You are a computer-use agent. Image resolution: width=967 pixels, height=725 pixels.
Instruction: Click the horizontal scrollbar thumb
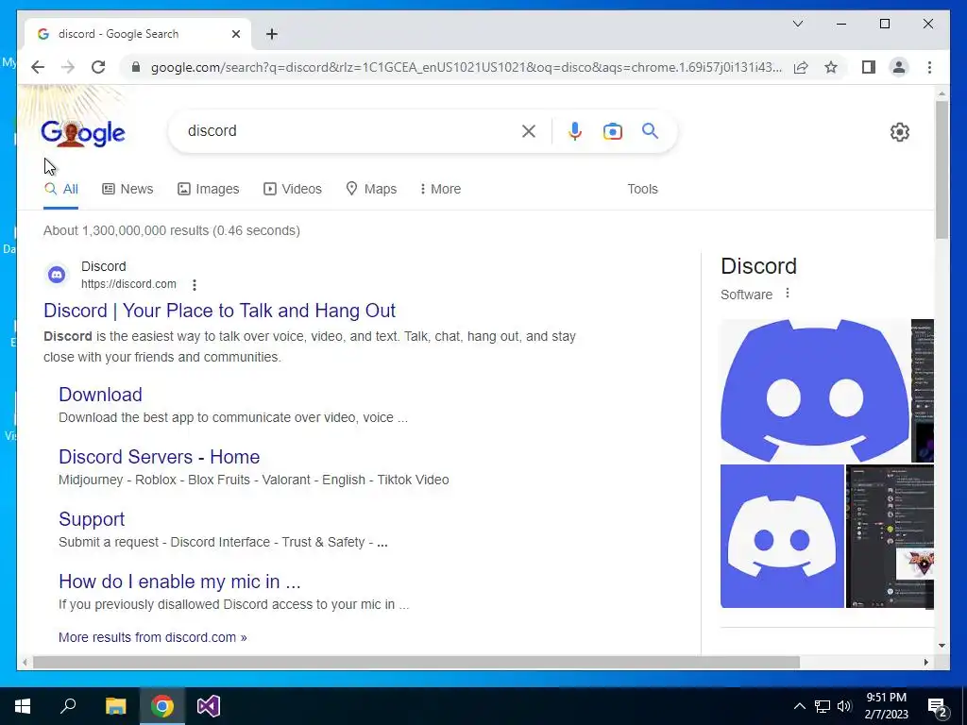pos(416,662)
